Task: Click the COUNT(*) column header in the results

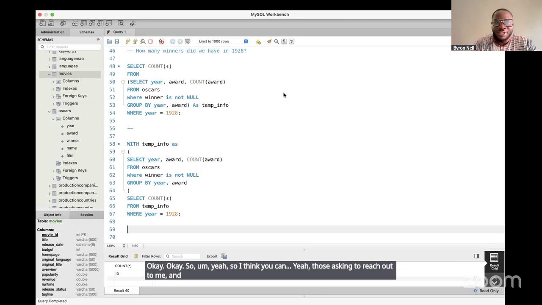Action: 123,266
